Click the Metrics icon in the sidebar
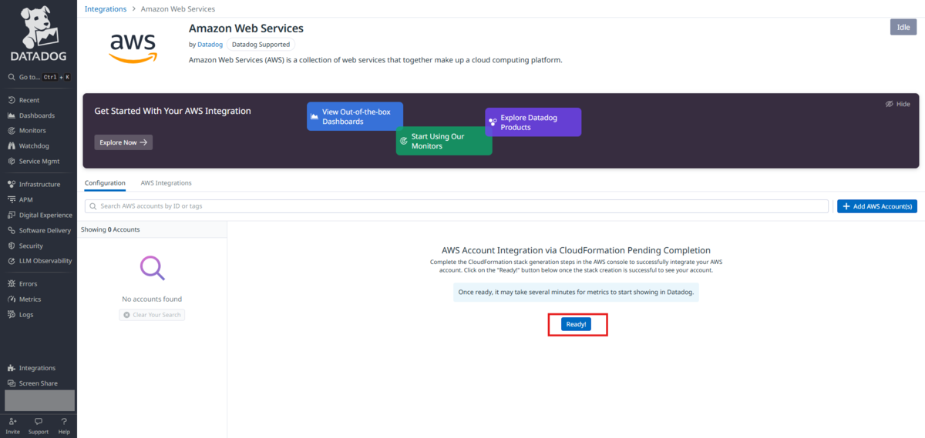Viewport: 925px width, 438px height. (12, 299)
